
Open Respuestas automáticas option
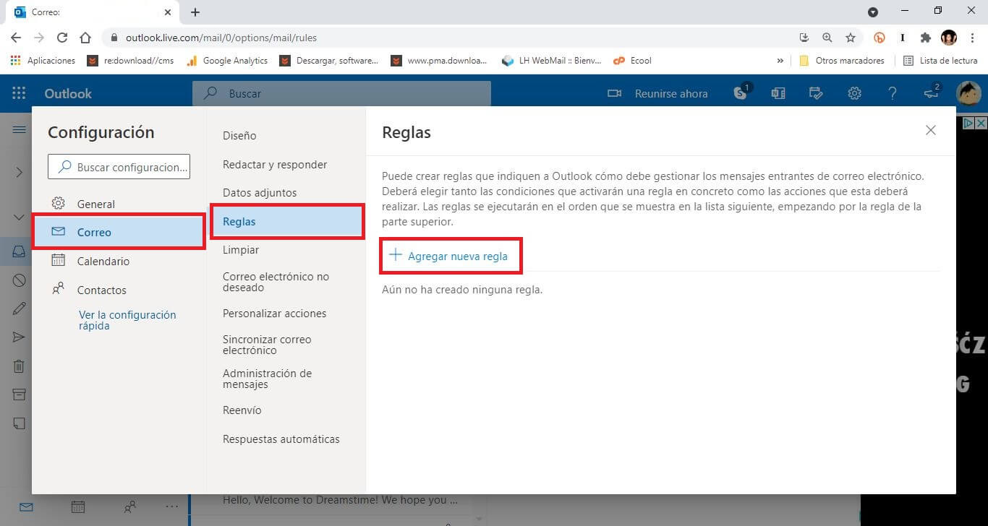281,439
